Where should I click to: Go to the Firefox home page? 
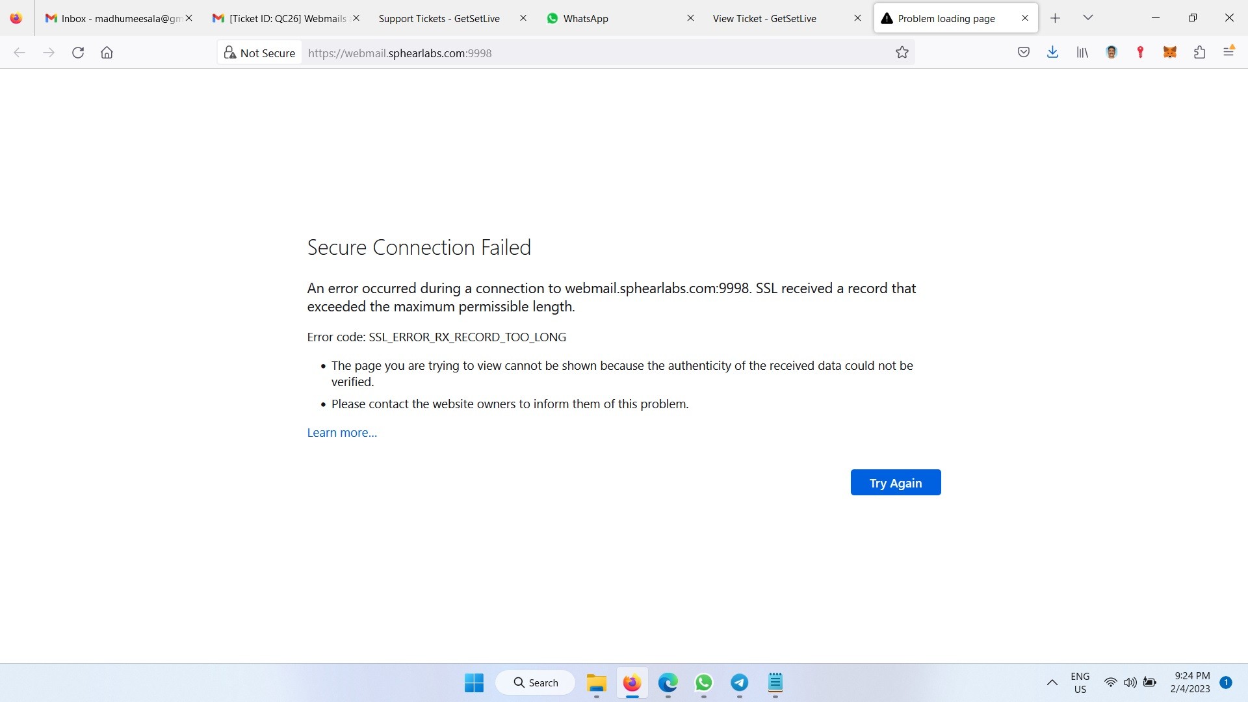(107, 53)
